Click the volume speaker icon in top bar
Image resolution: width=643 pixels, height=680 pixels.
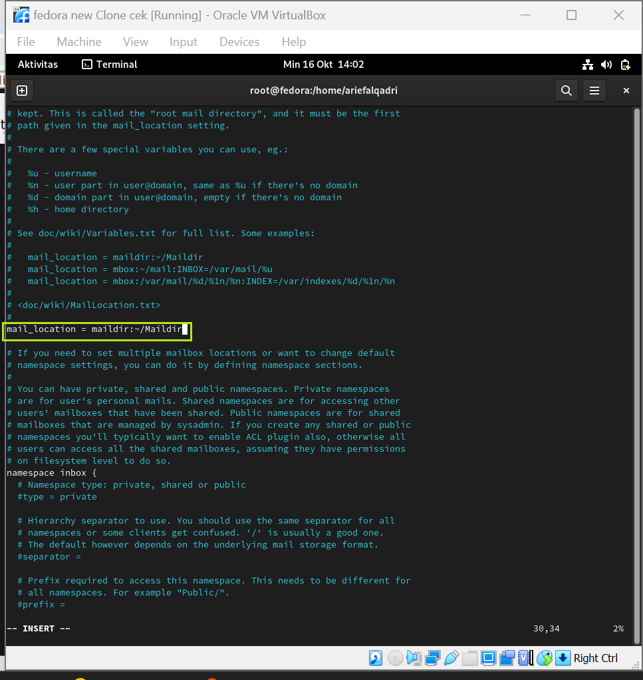tap(606, 65)
